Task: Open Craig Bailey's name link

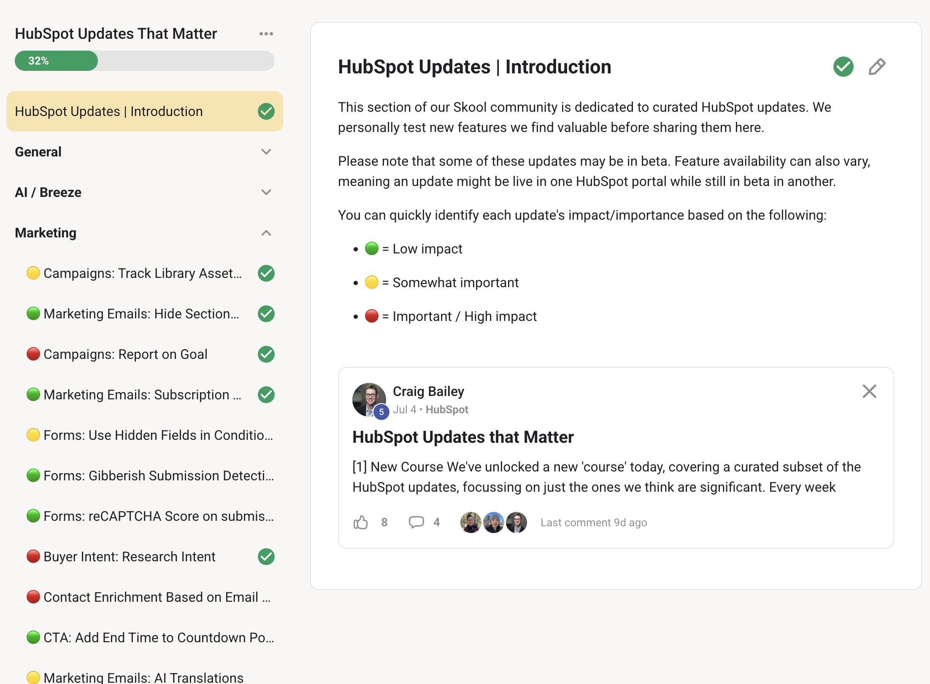Action: [428, 391]
